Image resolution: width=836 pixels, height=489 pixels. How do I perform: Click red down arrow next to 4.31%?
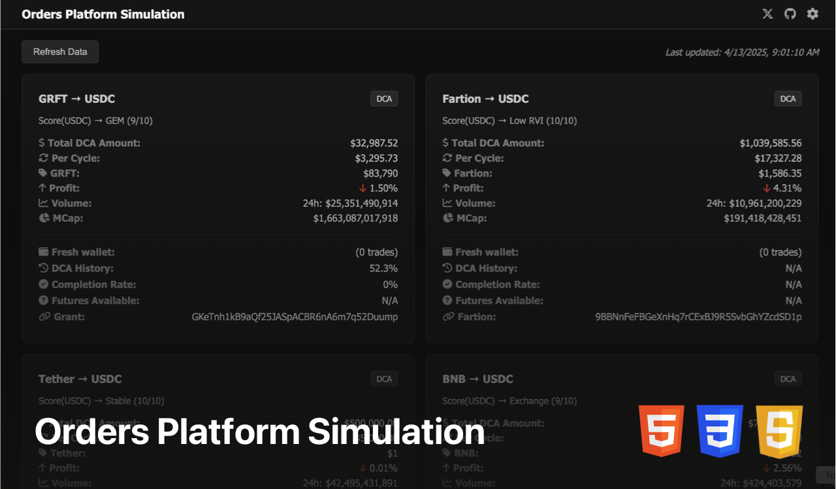pos(767,188)
